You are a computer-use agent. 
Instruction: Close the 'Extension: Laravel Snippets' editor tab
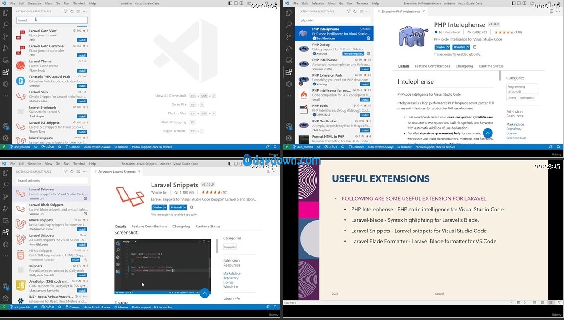click(139, 171)
